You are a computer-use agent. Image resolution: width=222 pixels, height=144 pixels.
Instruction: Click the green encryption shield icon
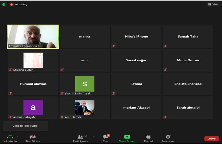click(4, 4)
